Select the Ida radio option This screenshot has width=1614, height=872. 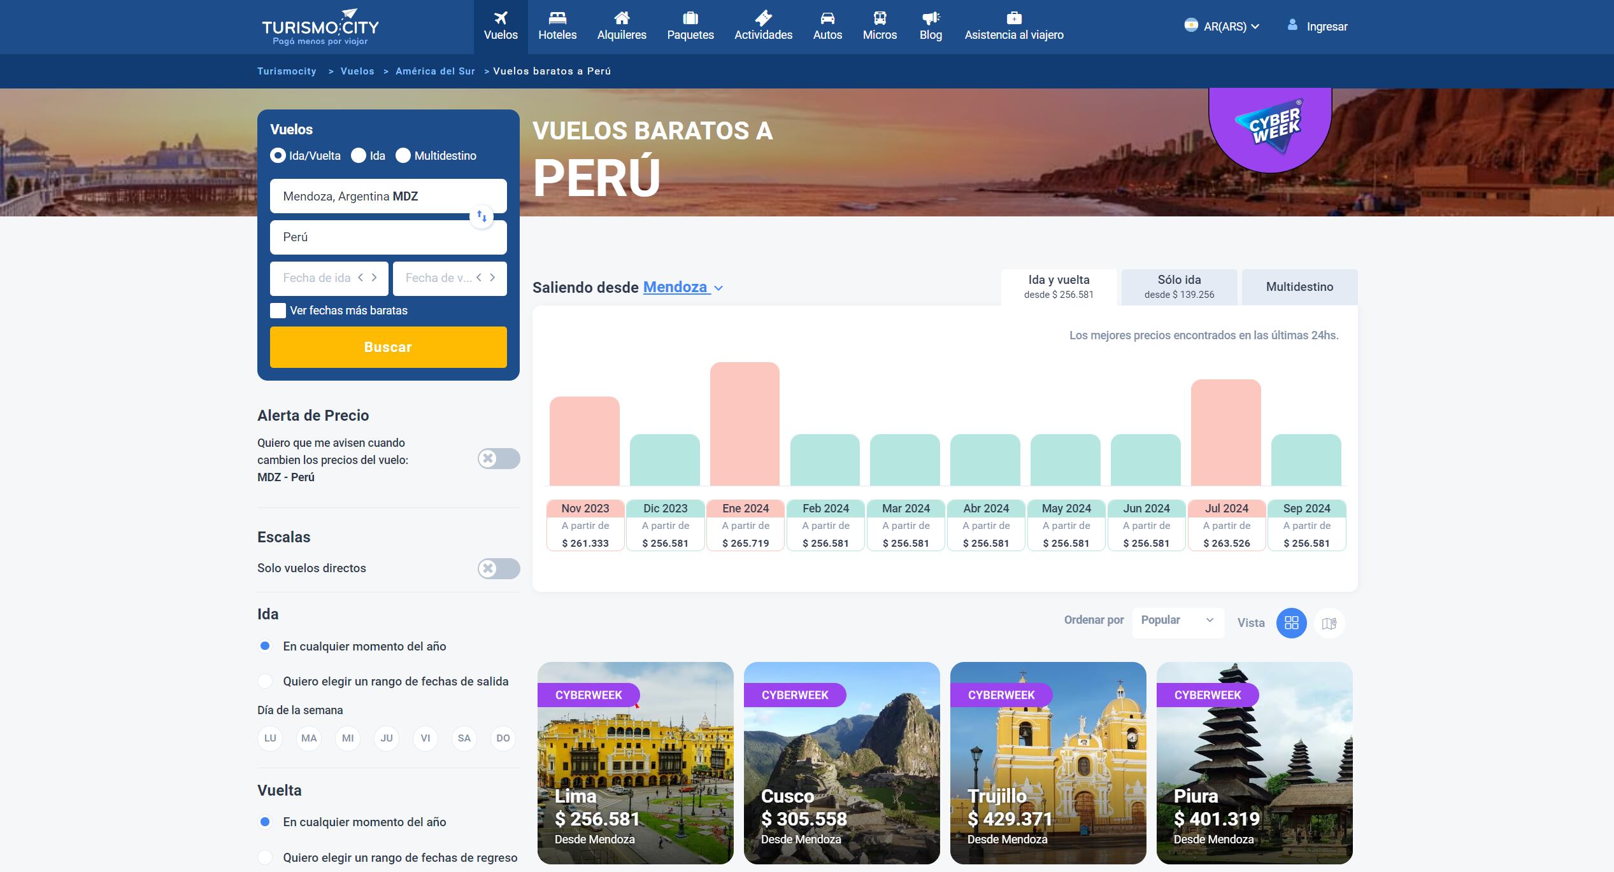pos(359,155)
